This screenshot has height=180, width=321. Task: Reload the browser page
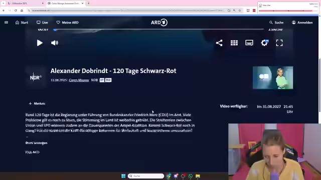pyautogui.click(x=16, y=10)
